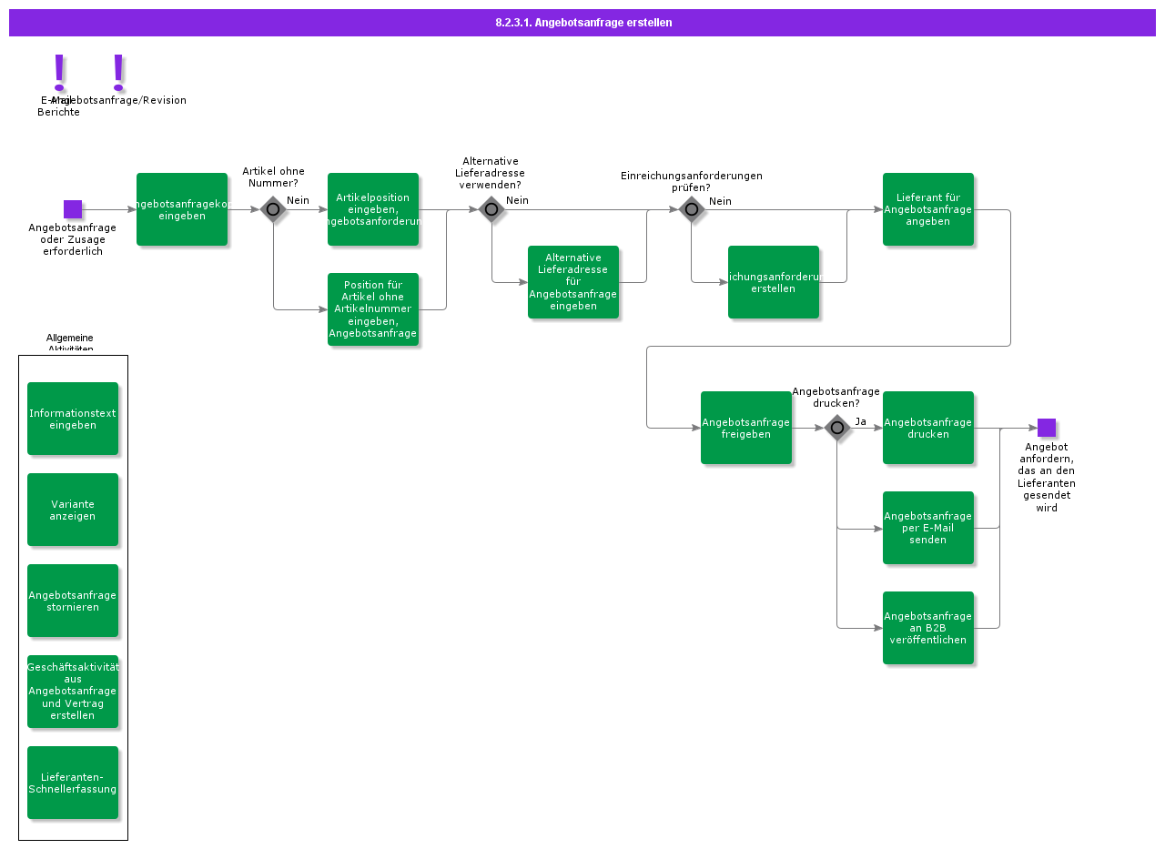Select the 'Angebotsanfrage stornieren' activity

[x=73, y=601]
